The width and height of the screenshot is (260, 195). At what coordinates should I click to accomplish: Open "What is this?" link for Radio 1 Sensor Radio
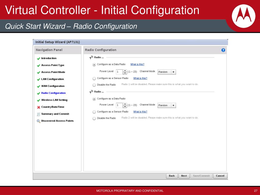(x=140, y=78)
